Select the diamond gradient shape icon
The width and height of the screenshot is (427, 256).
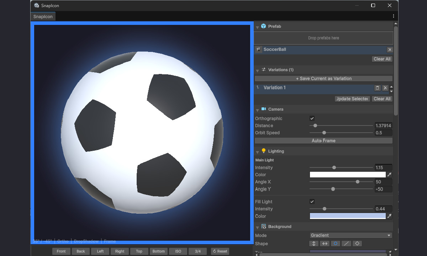(x=357, y=244)
